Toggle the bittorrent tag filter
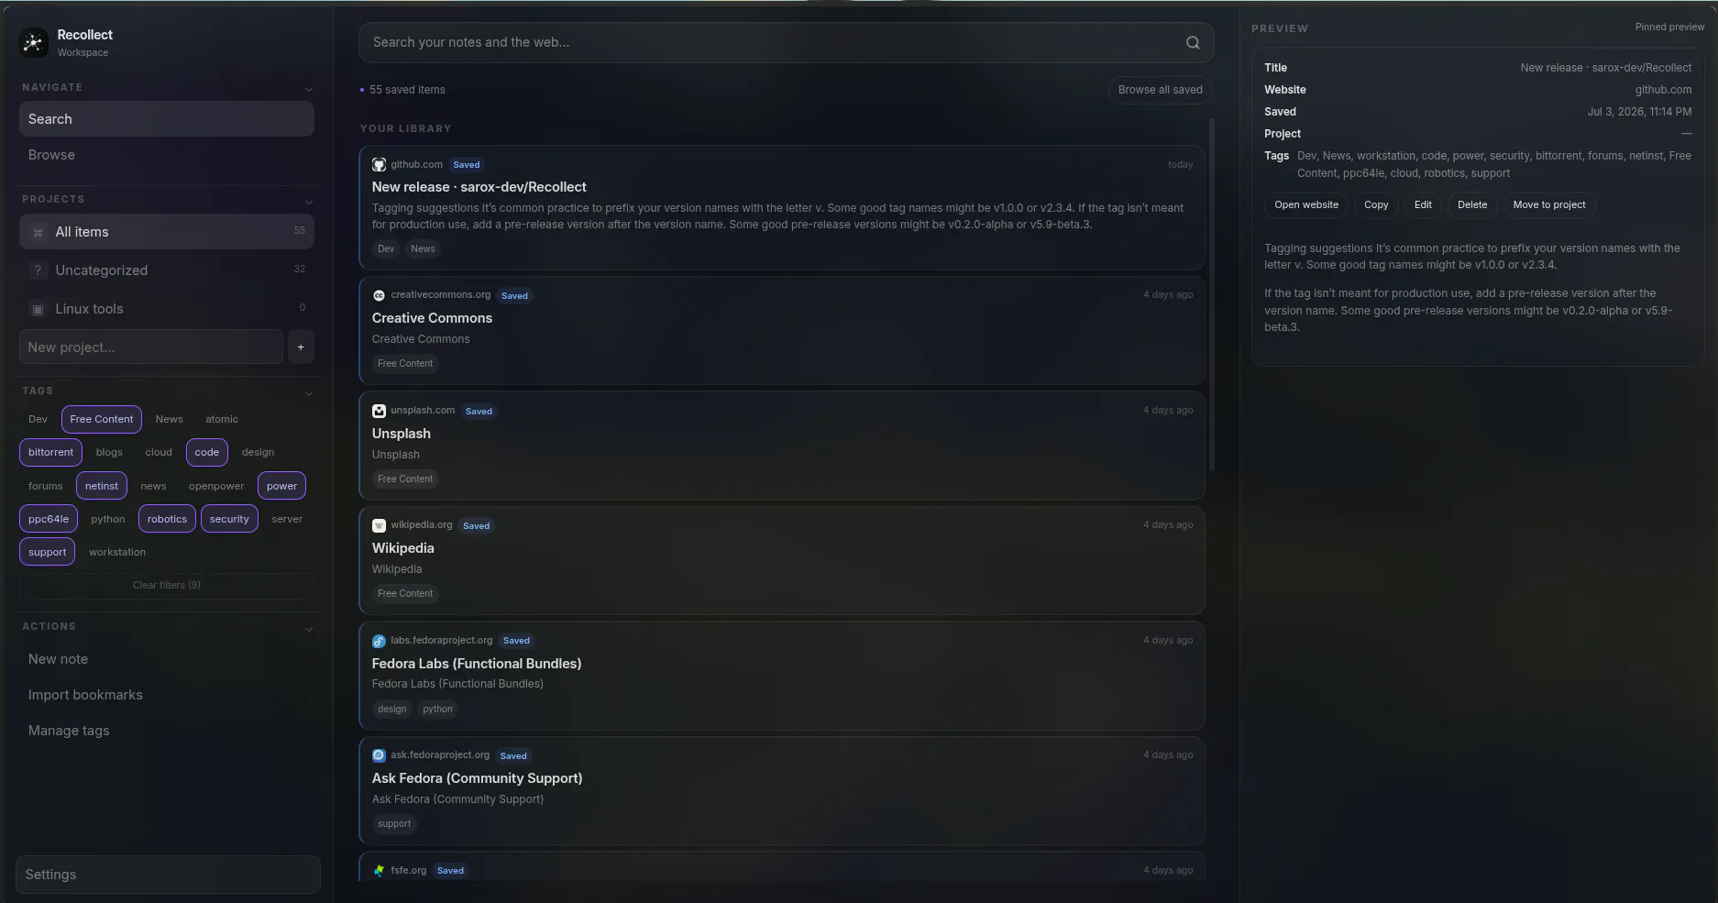 click(x=50, y=452)
